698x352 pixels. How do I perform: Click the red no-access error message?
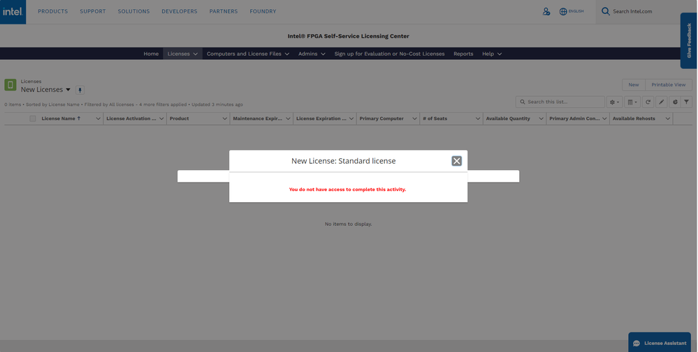[x=347, y=190]
